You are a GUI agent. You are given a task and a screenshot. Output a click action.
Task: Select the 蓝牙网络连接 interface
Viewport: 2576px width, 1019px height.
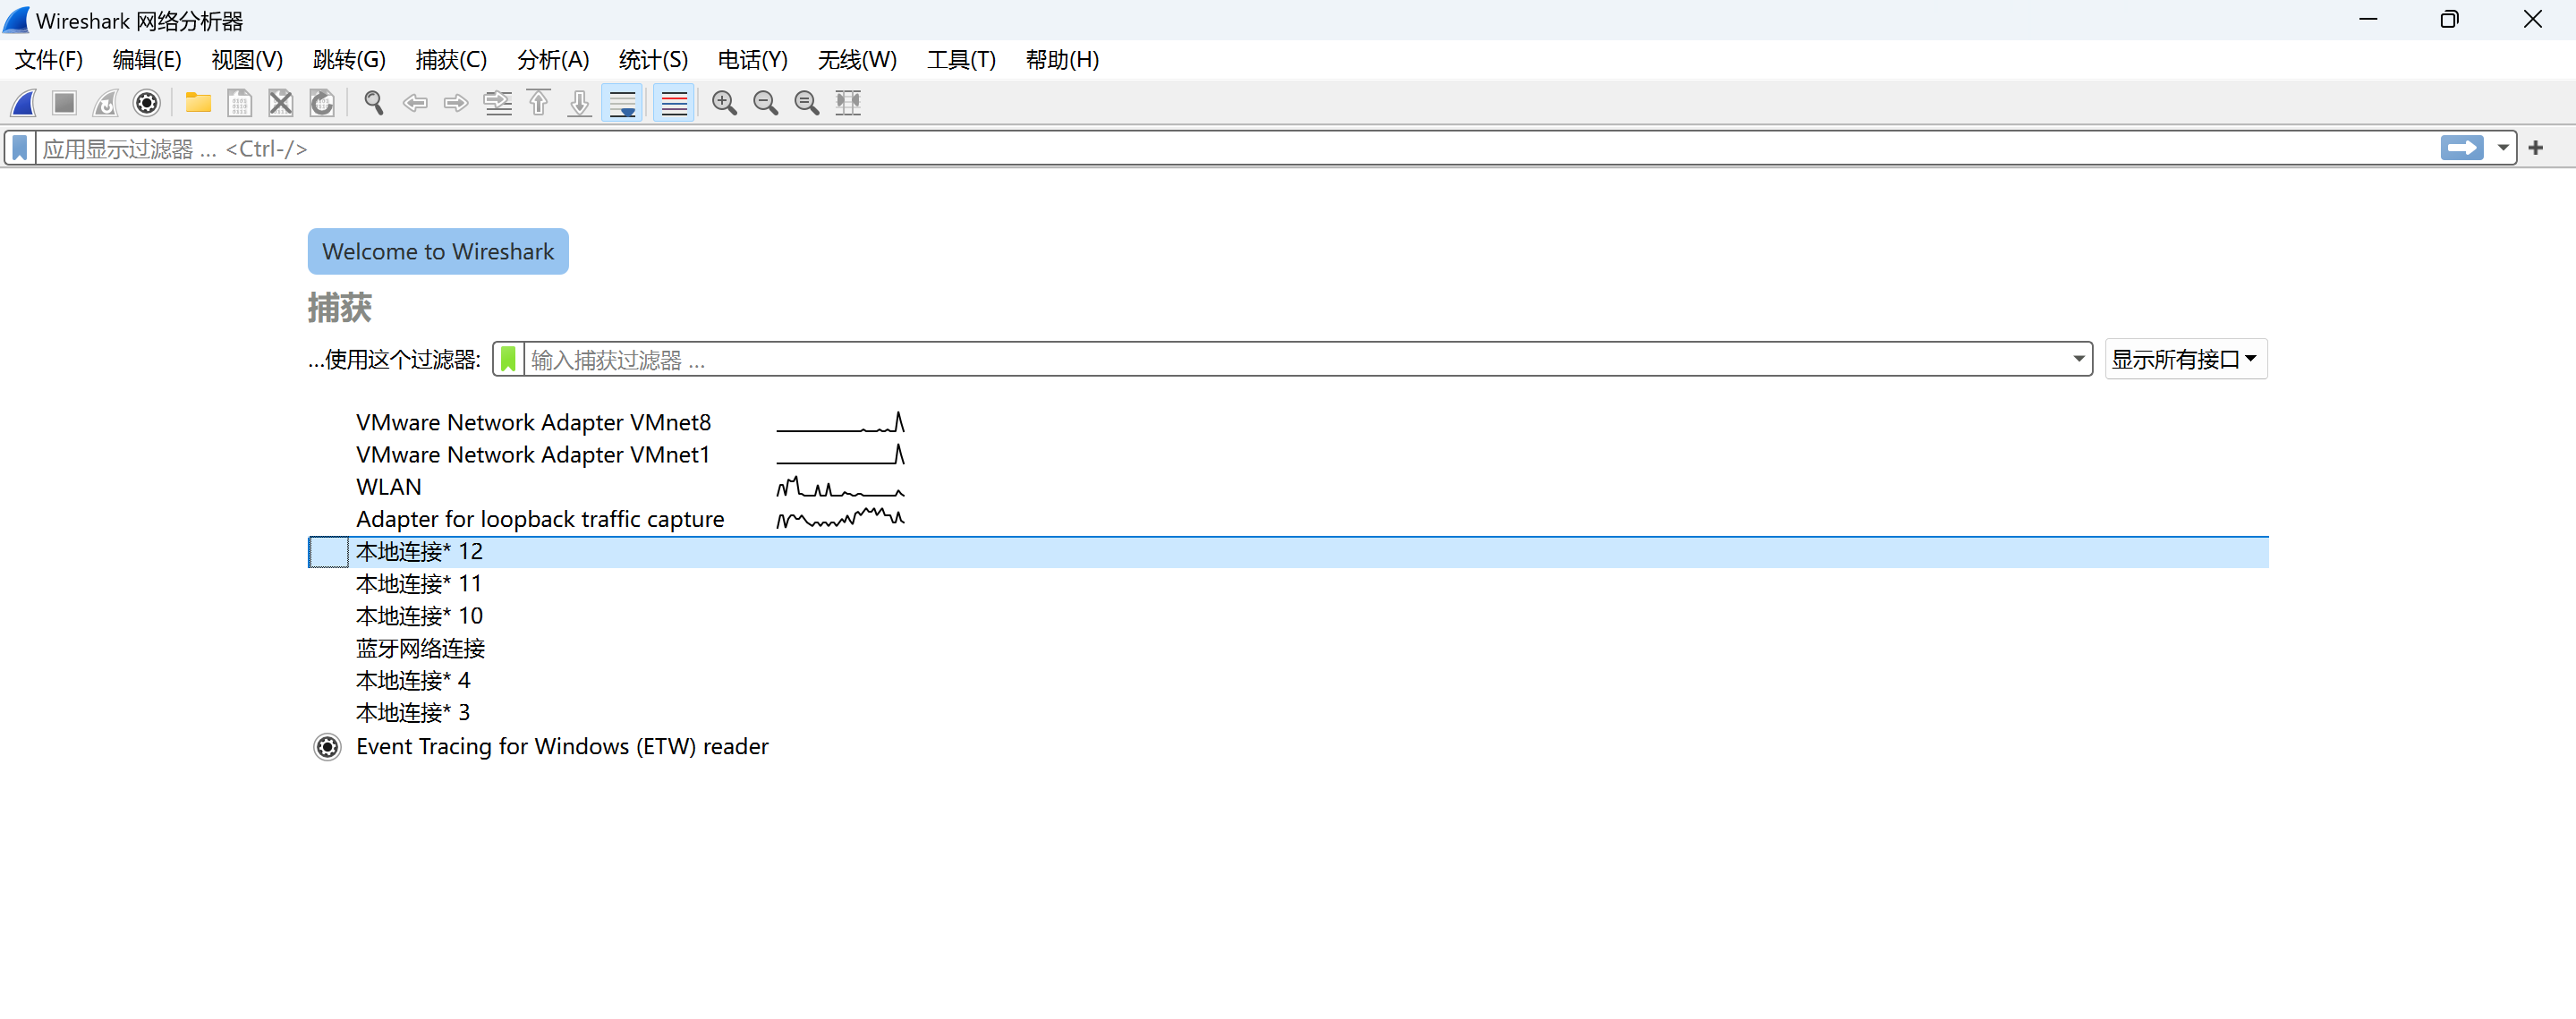(420, 649)
